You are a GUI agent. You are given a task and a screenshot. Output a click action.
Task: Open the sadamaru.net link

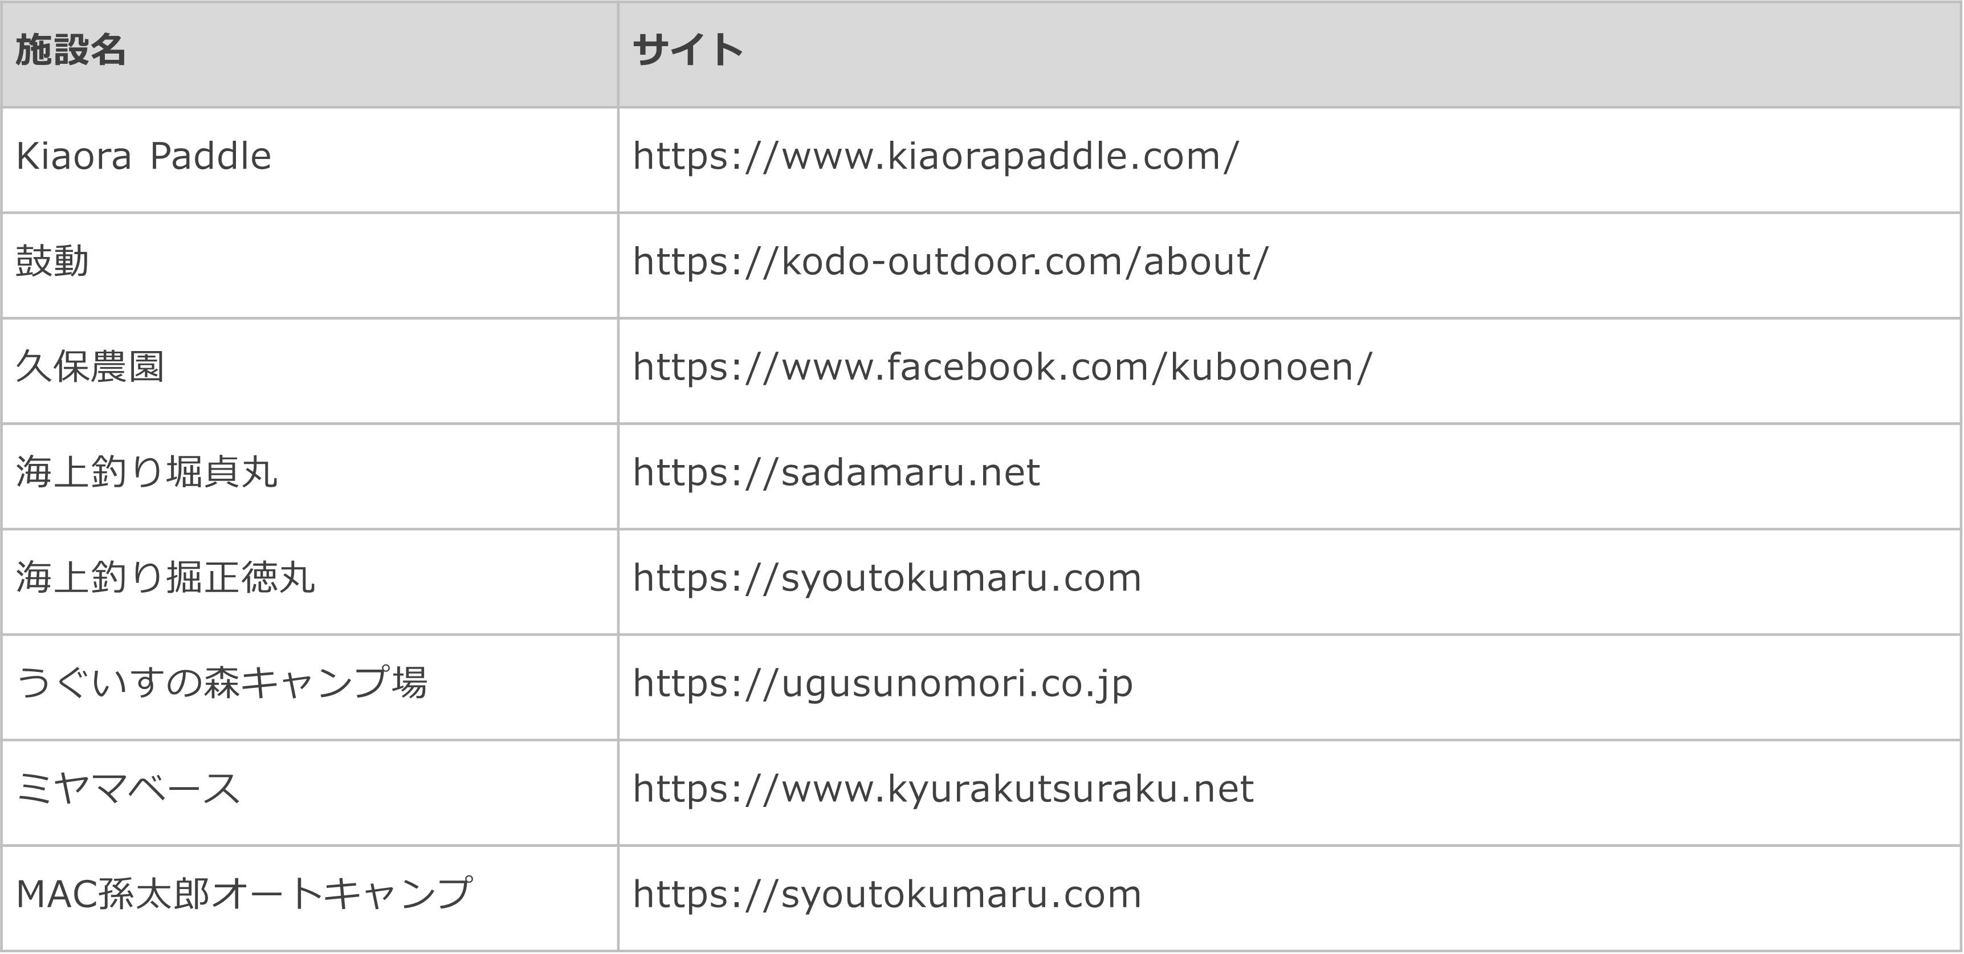(836, 473)
